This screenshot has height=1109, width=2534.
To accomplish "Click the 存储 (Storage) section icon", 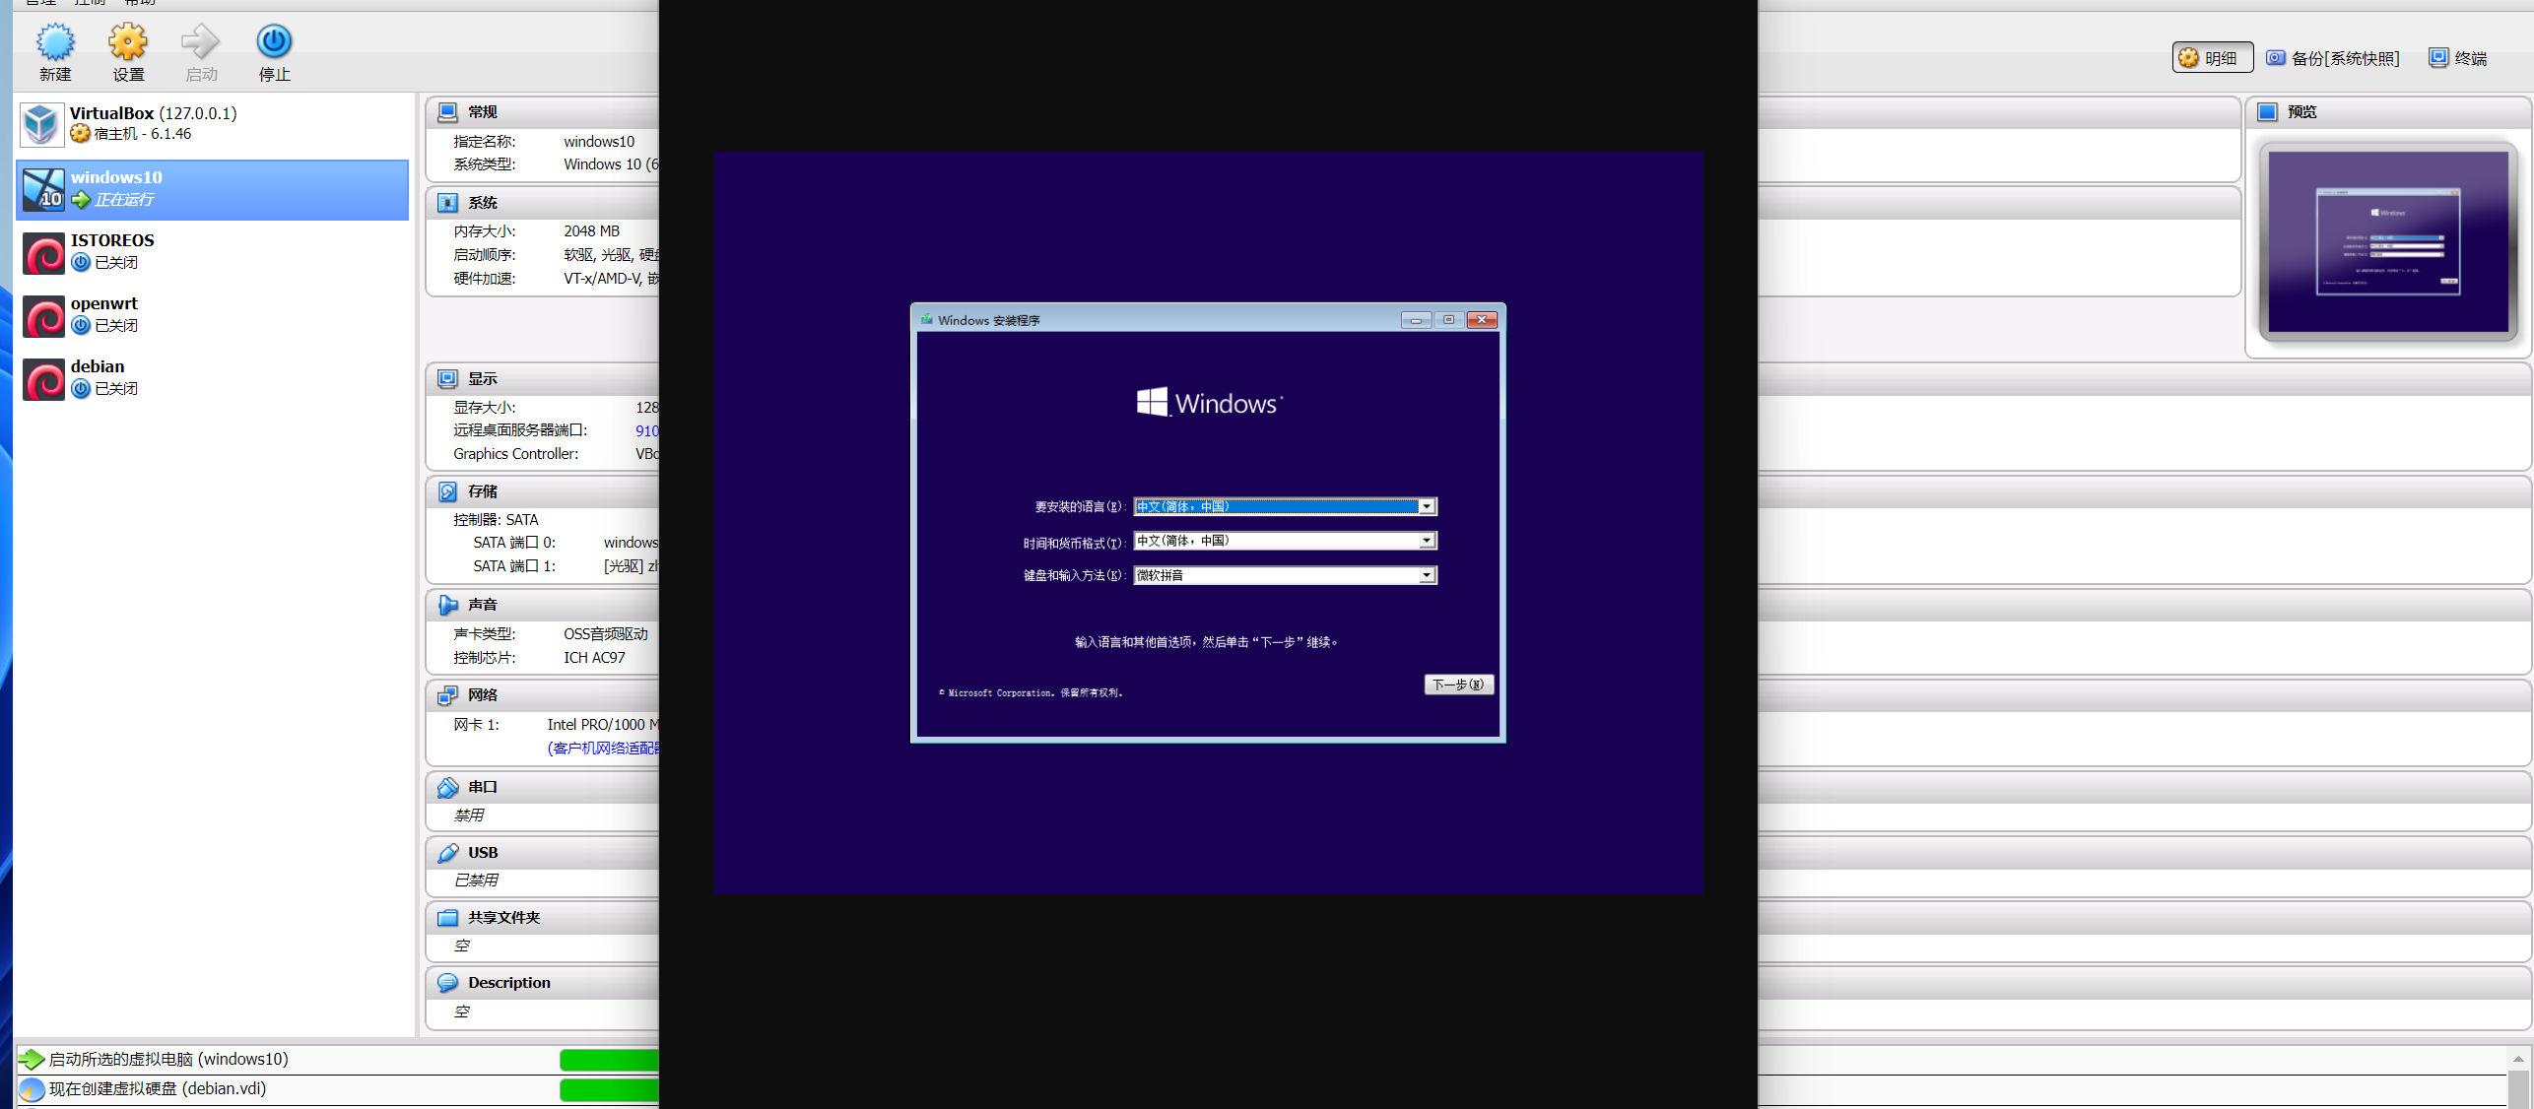I will (x=447, y=491).
